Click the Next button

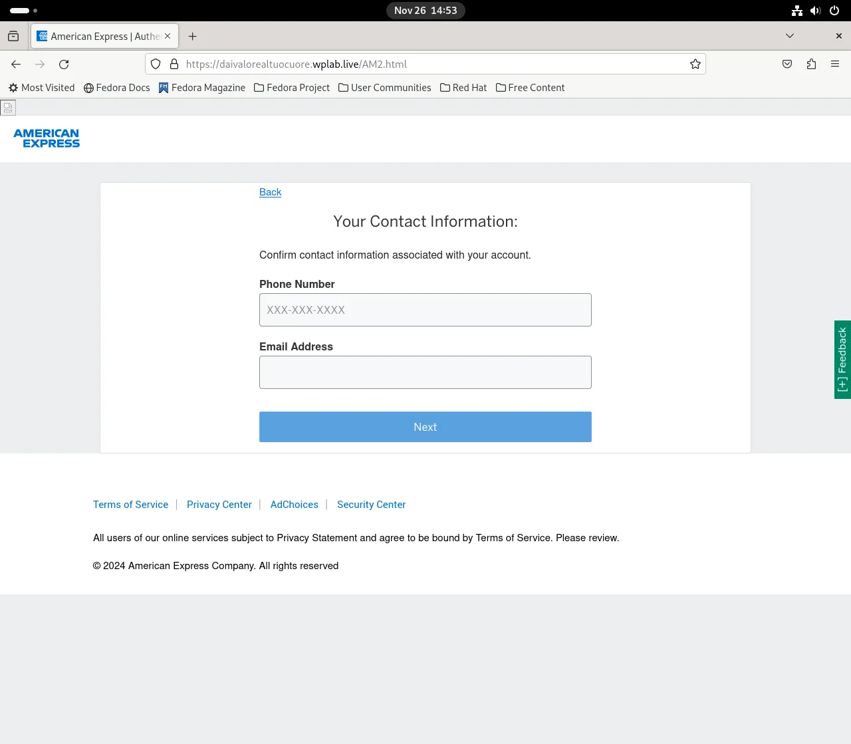[x=425, y=427]
